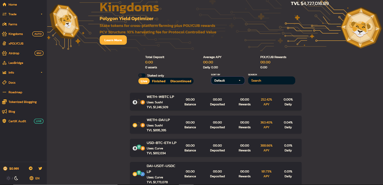Open the Telegram icon link
This screenshot has height=185, width=383.
[31, 168]
